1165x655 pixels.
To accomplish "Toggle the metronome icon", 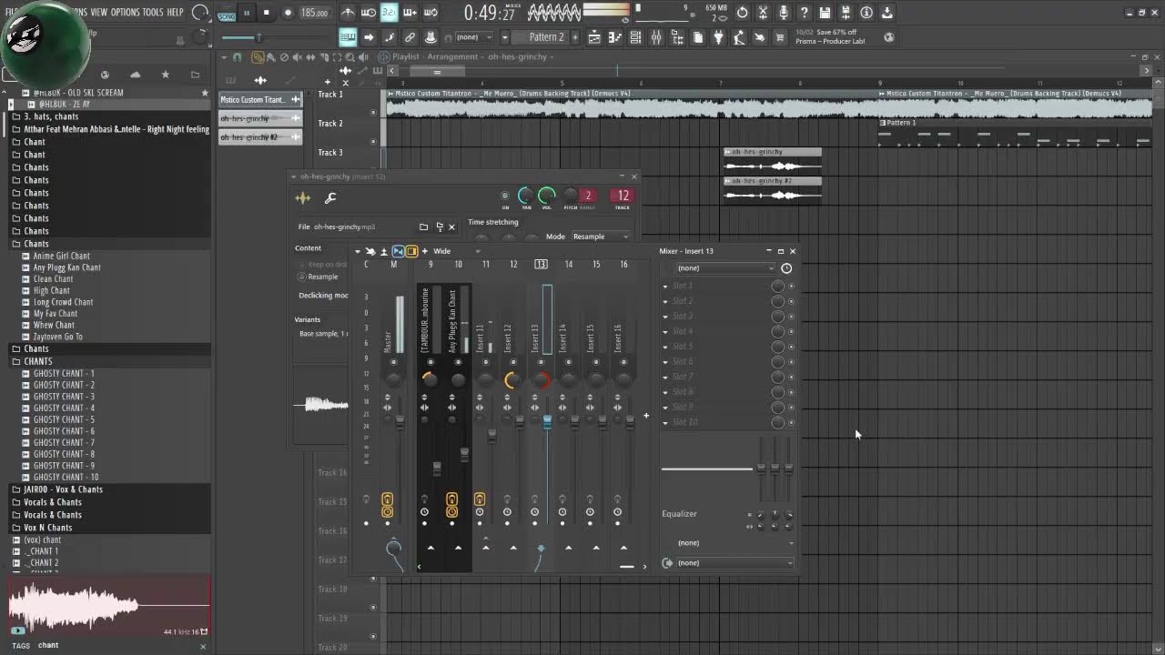I will 349,13.
